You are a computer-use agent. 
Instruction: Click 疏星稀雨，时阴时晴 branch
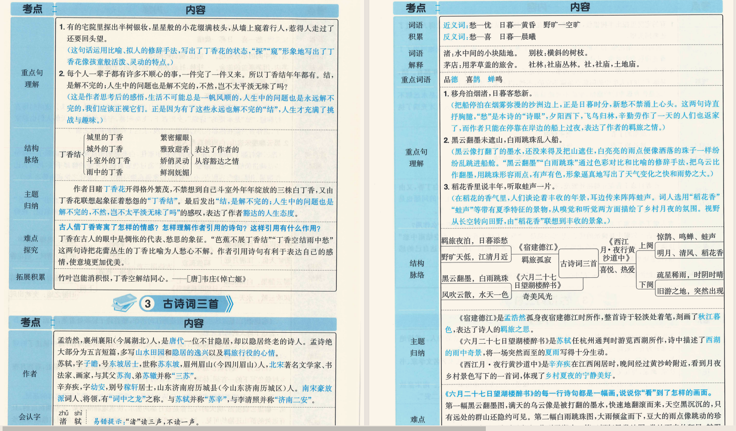tap(690, 275)
